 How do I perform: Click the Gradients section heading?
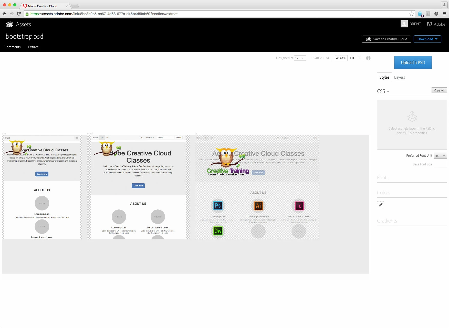tap(387, 221)
